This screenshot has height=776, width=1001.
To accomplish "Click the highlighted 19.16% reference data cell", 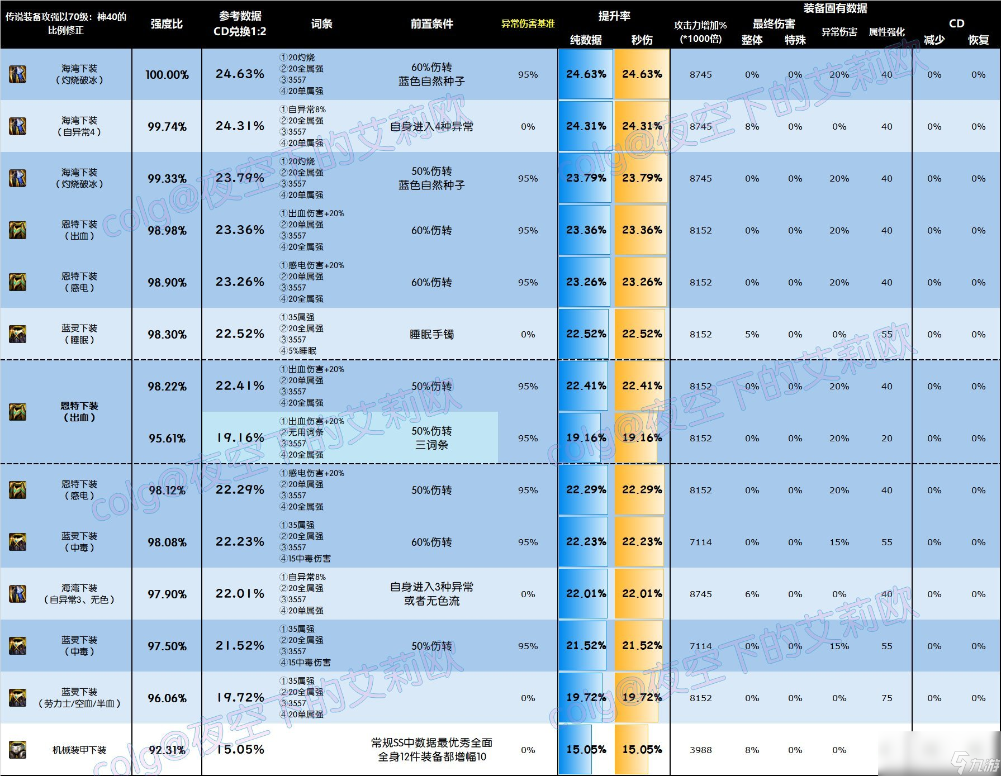I will 240,438.
